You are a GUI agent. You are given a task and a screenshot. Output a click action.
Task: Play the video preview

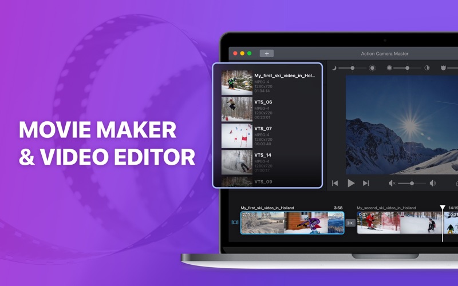351,183
